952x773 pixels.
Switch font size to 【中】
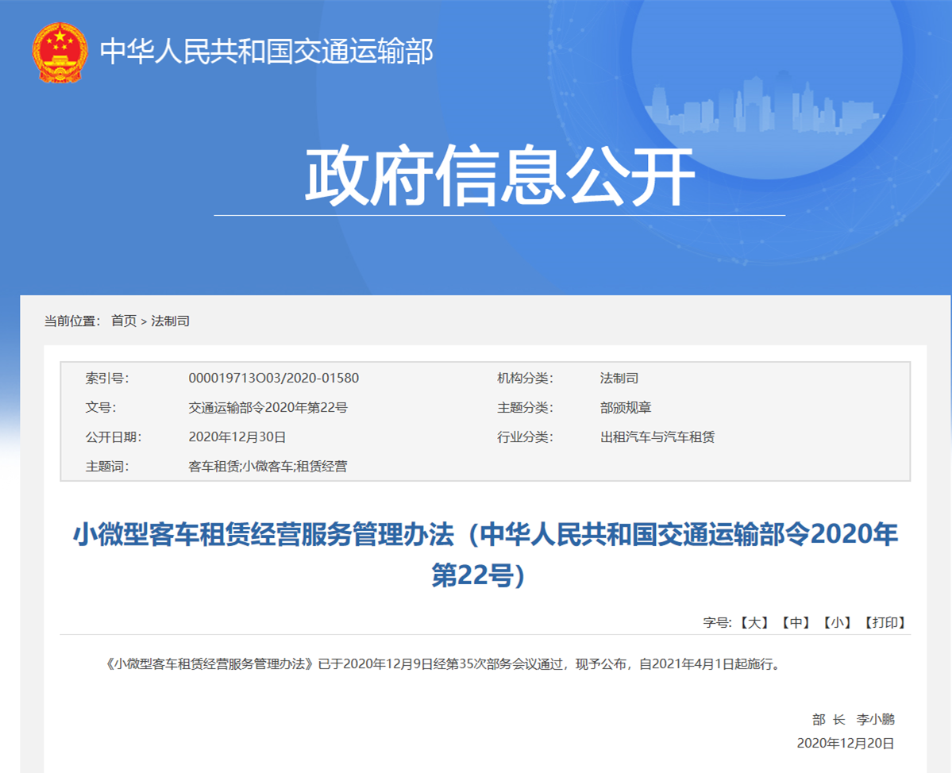[x=795, y=623]
